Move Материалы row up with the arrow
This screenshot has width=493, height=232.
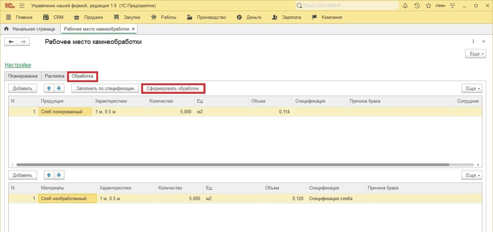49,175
